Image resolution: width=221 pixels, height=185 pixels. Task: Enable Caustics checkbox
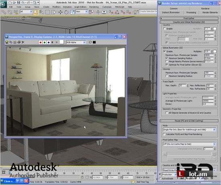164,29
